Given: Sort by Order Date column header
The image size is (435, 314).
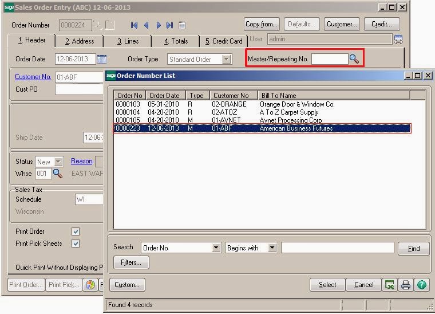Looking at the screenshot, I should [165, 96].
